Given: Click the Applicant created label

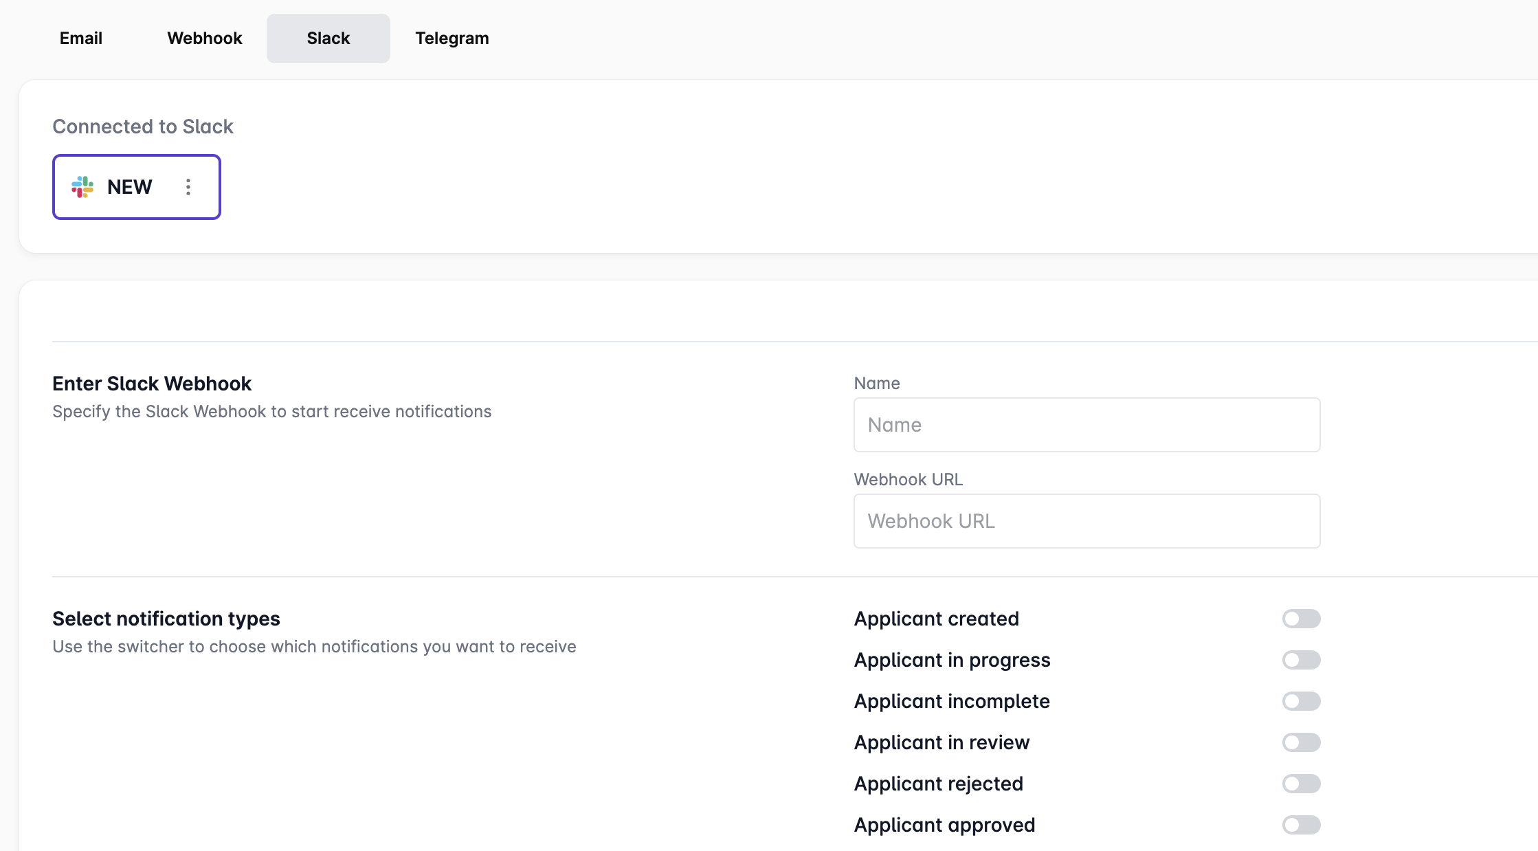Looking at the screenshot, I should pyautogui.click(x=936, y=619).
